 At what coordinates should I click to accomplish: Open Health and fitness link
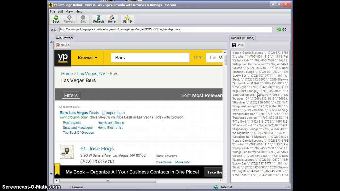point(110,123)
